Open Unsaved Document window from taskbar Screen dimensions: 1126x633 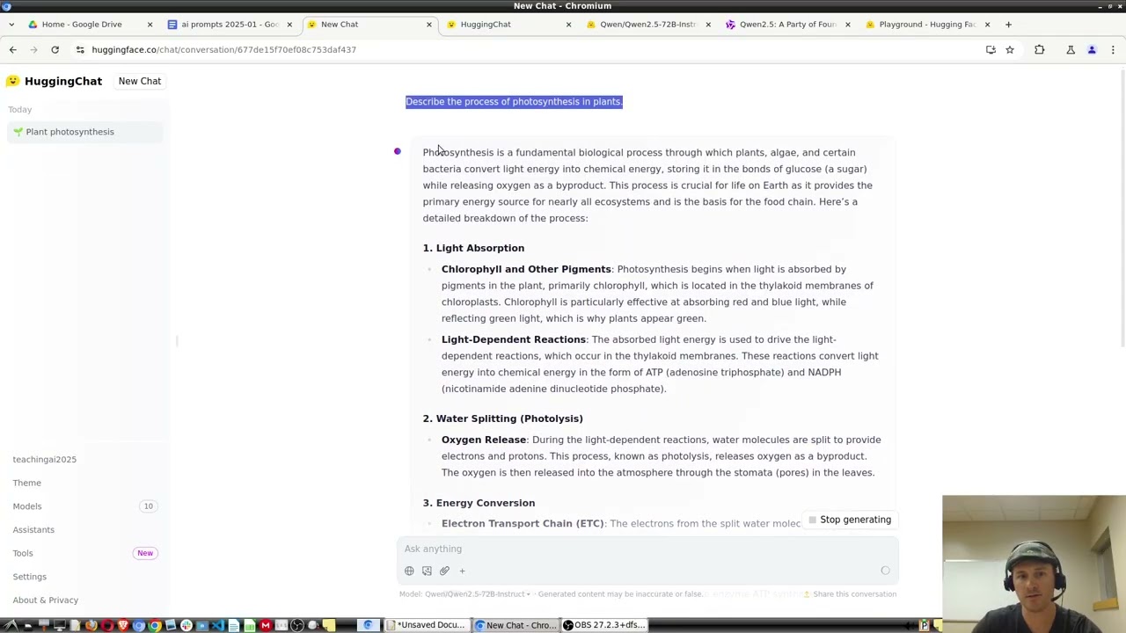(429, 625)
